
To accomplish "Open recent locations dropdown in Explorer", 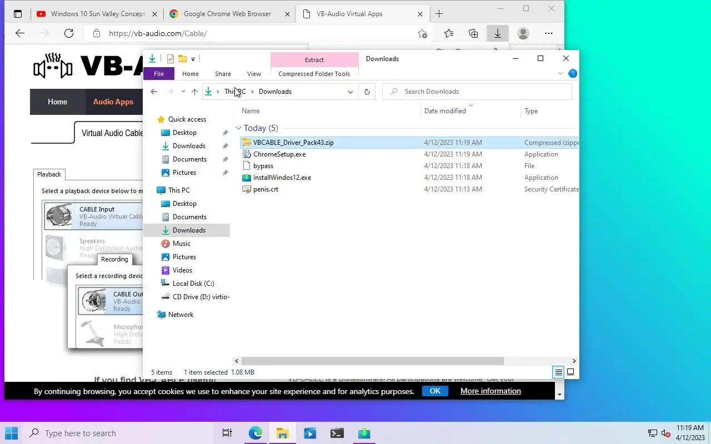I will click(183, 92).
